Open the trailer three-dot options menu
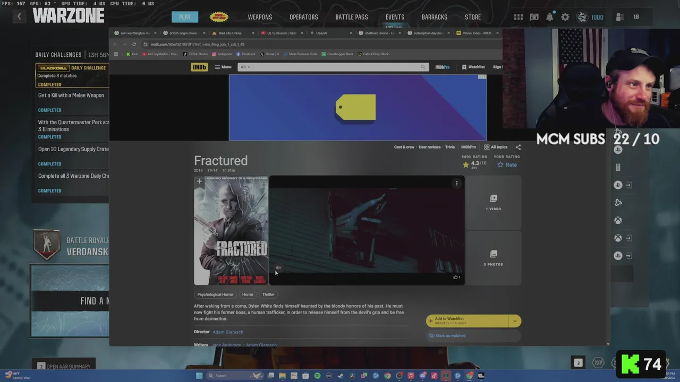Viewport: 680px width, 382px height. pyautogui.click(x=456, y=183)
